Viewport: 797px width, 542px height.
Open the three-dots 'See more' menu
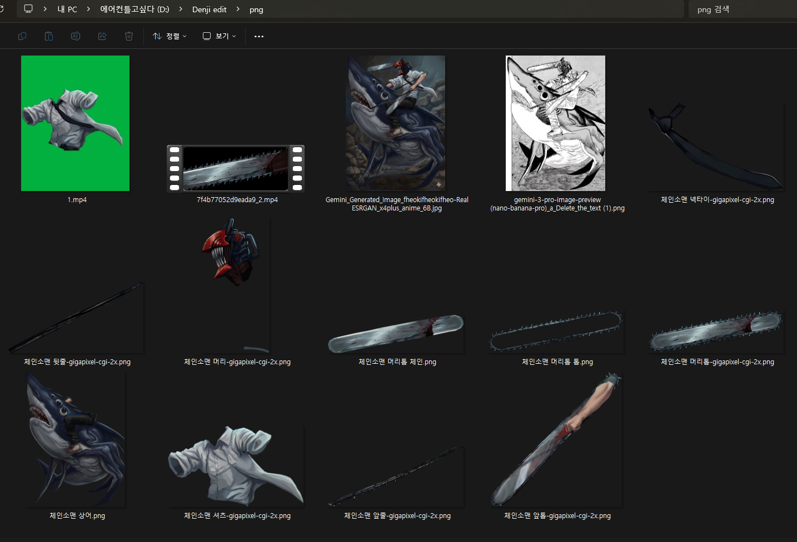[x=259, y=36]
